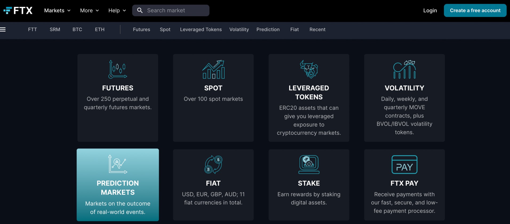The height and width of the screenshot is (224, 510).
Task: Expand the Markets dropdown menu
Action: coord(57,10)
